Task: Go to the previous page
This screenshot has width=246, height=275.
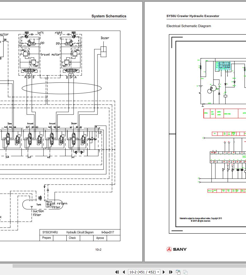Action: [124, 272]
